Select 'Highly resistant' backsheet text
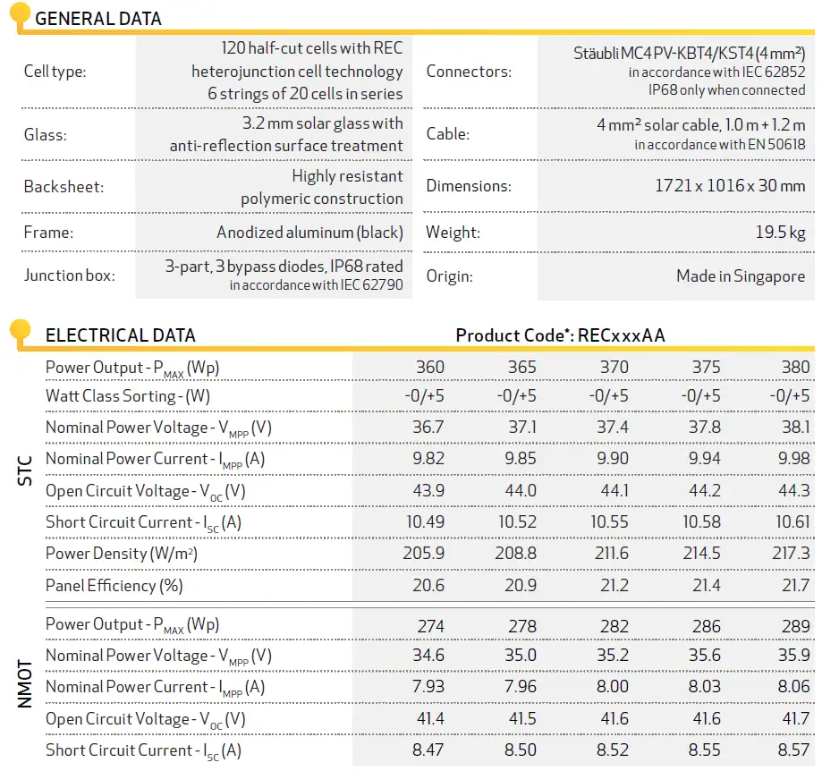 click(x=347, y=176)
